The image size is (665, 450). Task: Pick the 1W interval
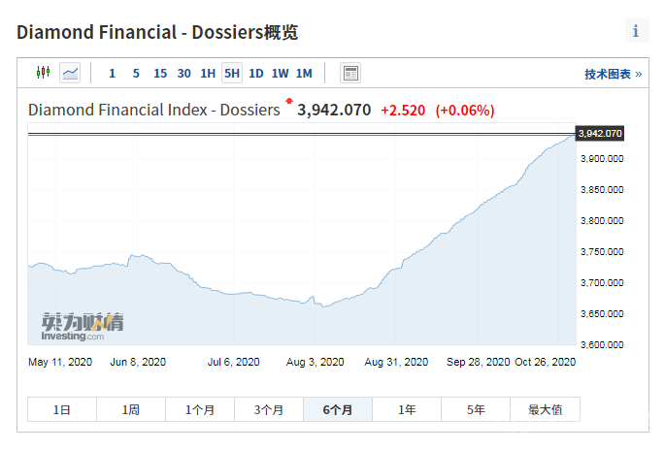(280, 74)
